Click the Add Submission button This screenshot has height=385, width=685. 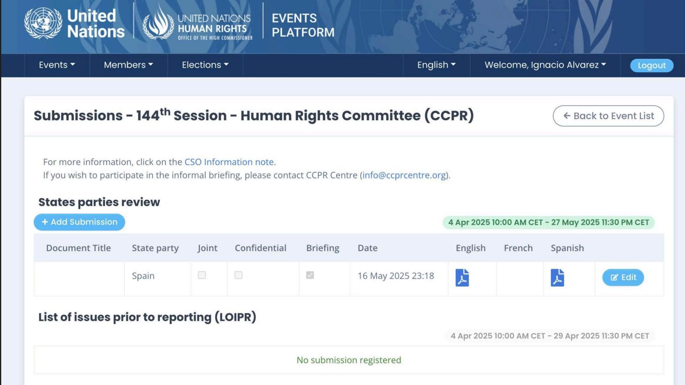tap(80, 222)
